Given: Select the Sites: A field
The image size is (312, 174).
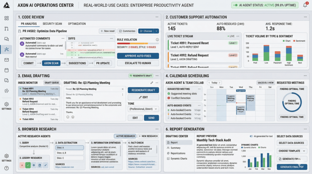Looking at the screenshot, I should click(69, 148).
